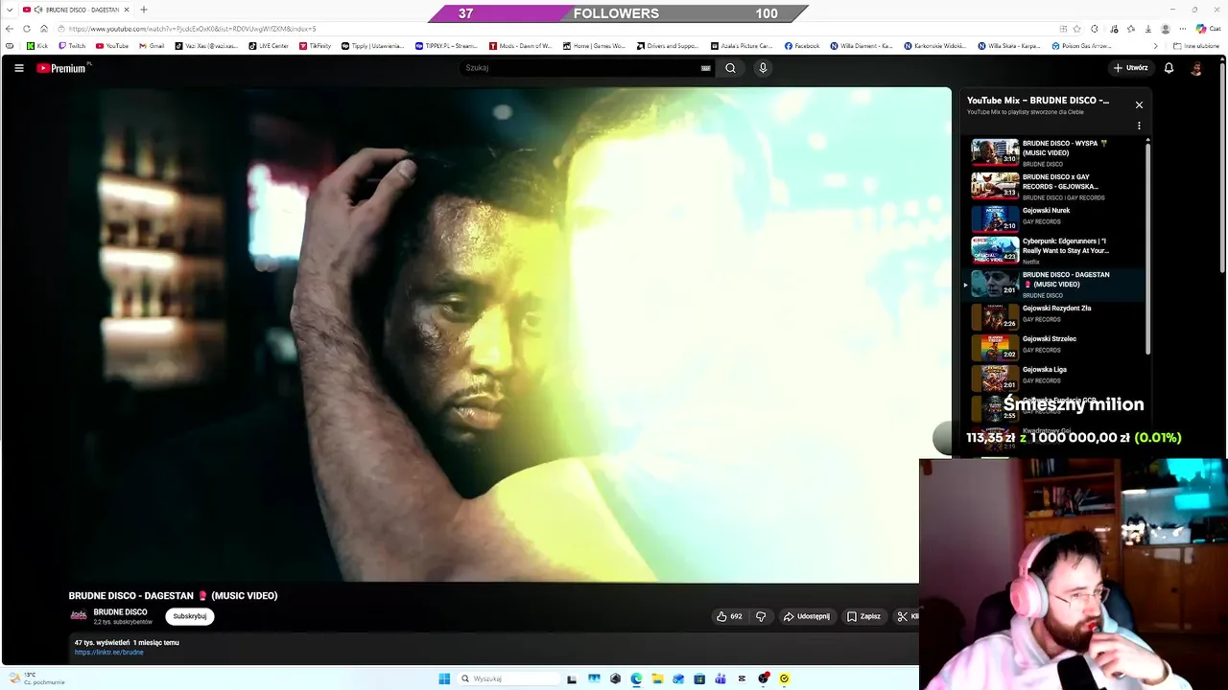Open the LIVE Center bookmark
The image size is (1228, 690).
point(269,46)
